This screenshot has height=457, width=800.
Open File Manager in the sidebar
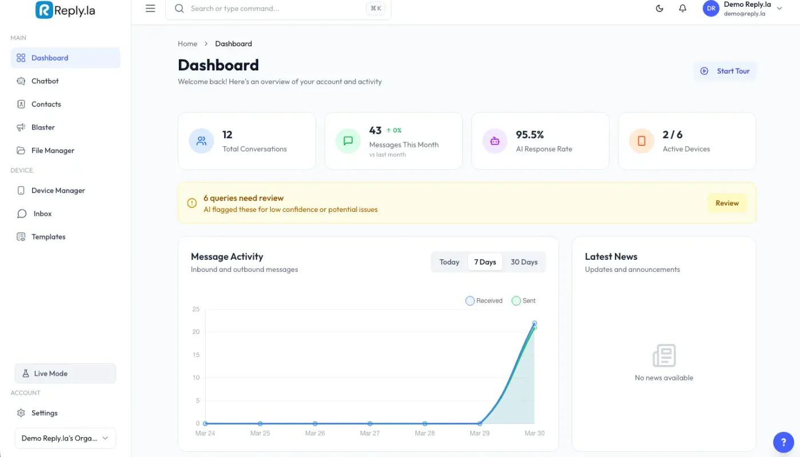point(65,150)
